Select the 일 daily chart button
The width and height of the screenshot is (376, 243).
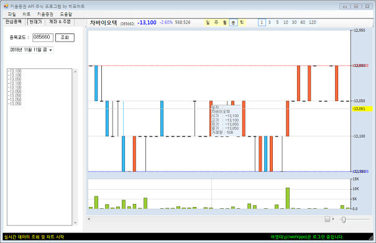pos(208,22)
